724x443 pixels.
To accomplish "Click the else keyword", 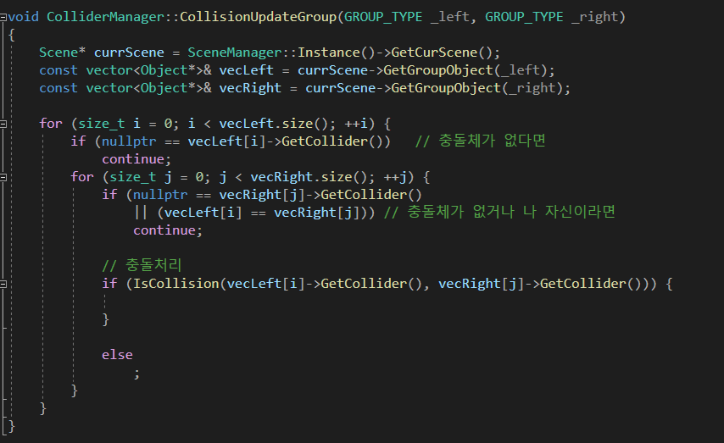I will (x=117, y=355).
